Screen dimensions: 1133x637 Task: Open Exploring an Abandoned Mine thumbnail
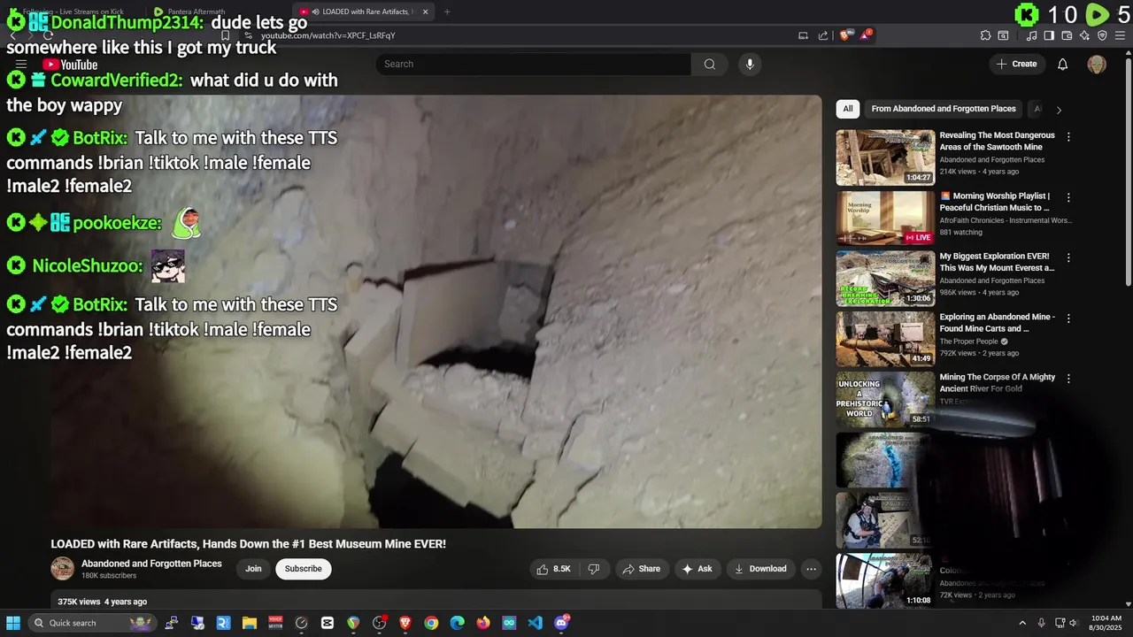coord(885,338)
